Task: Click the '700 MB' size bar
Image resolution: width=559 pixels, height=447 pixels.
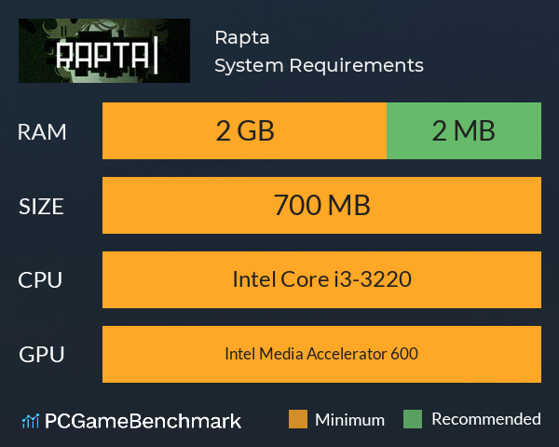Action: point(321,205)
